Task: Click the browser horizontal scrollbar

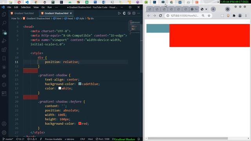Action: 187,138
